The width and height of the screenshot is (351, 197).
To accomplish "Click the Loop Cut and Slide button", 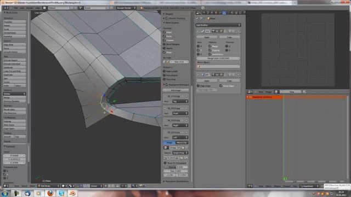I will (15, 71).
